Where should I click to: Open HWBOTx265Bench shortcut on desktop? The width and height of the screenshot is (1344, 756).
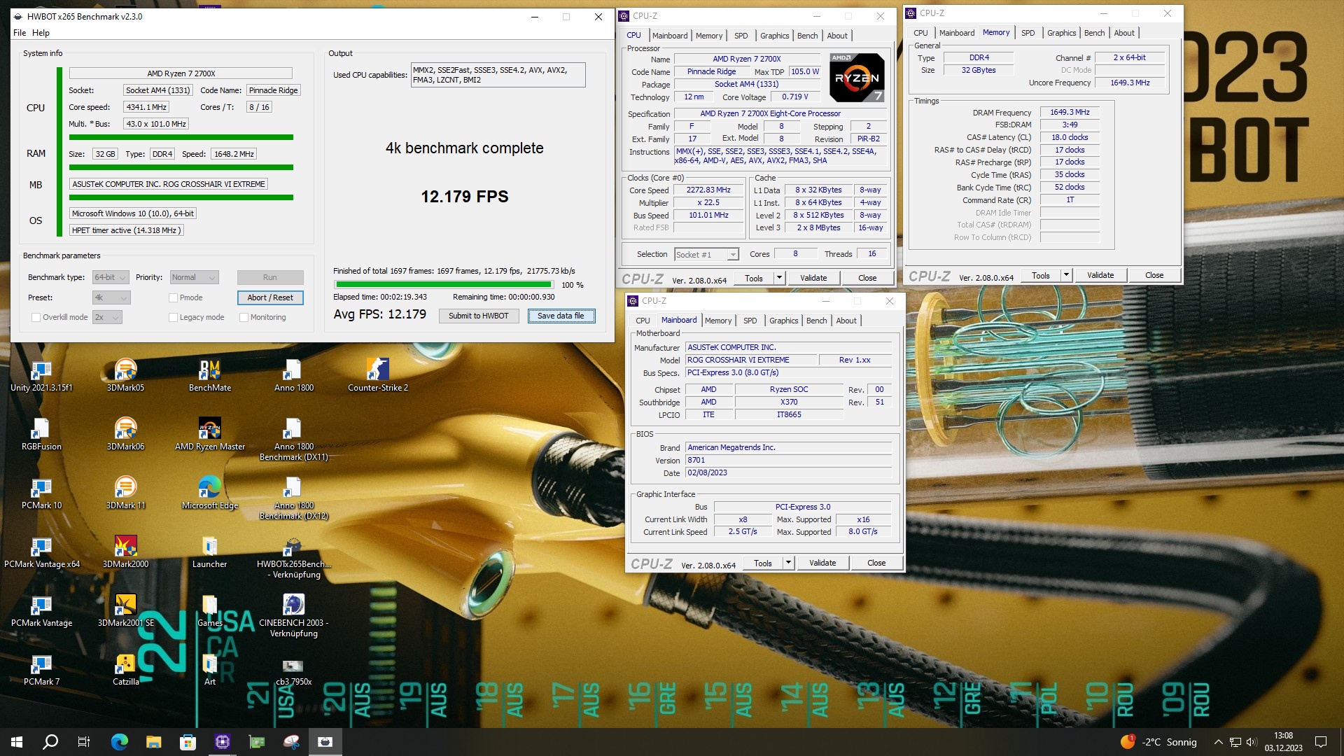point(293,557)
